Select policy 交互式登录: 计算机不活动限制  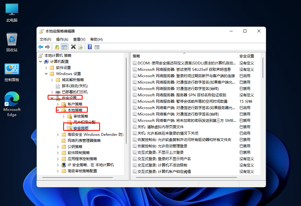pyautogui.click(x=162, y=165)
